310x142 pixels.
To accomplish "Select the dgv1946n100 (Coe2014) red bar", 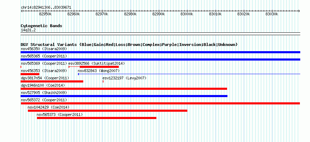I will click(124, 89).
